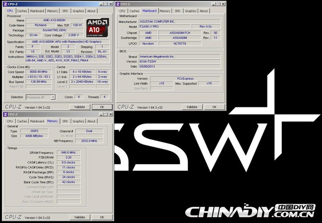Image resolution: width=322 pixels, height=223 pixels.
Task: Click the CPU-Z title icon in CPU window
Action: pyautogui.click(x=5, y=4)
